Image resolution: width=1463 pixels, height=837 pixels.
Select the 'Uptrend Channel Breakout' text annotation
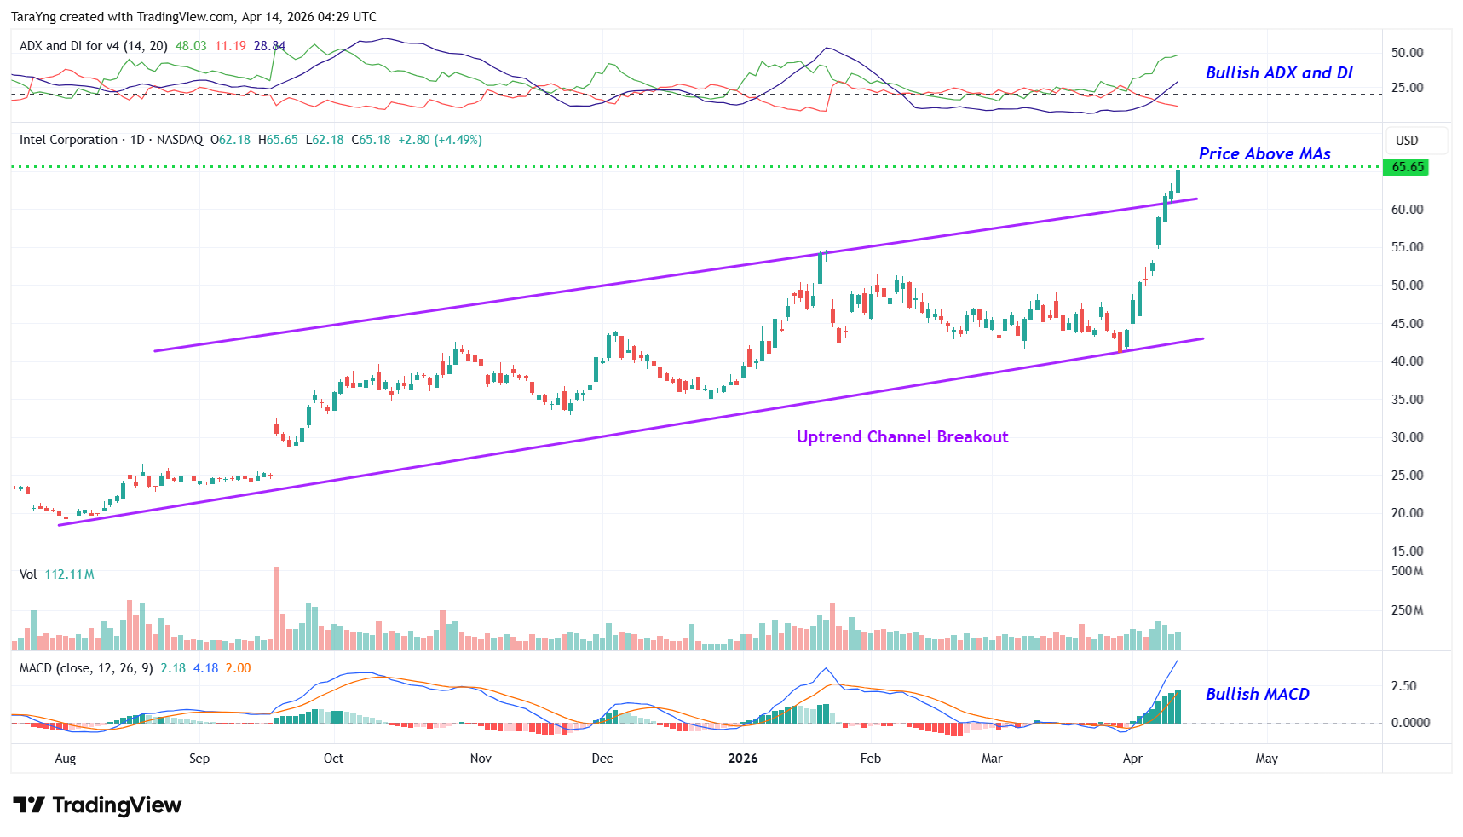(x=901, y=437)
